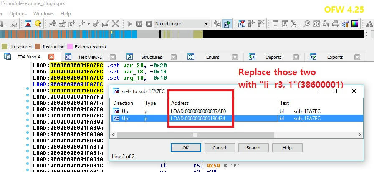The width and height of the screenshot is (374, 172).
Task: Click the create ASCII string toolbar icon
Action: [71, 24]
